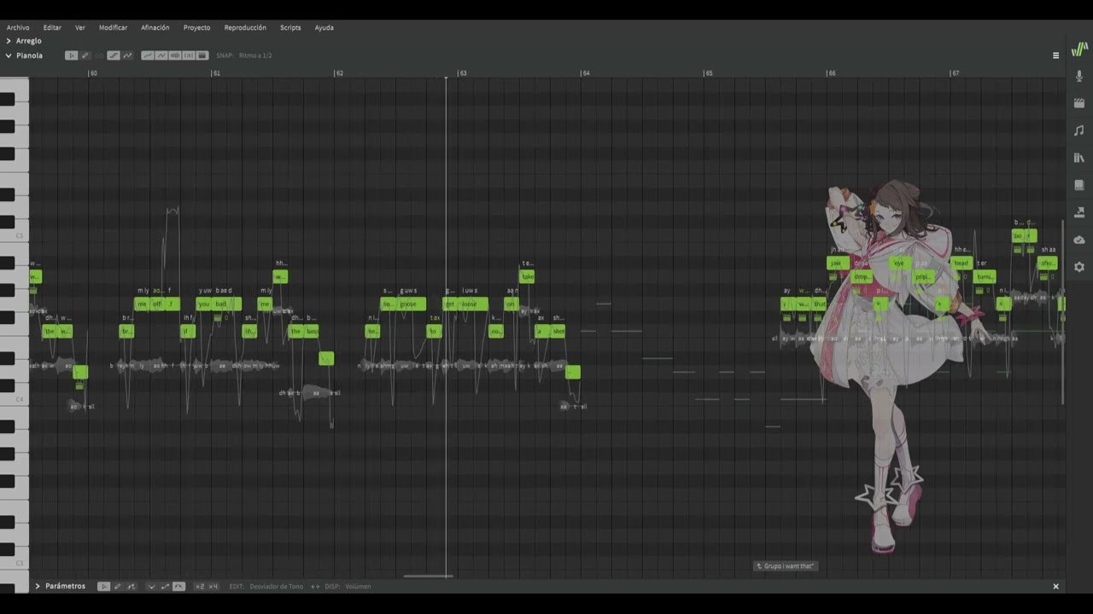This screenshot has height=614, width=1093.
Task: Open the Scripts menu
Action: [290, 27]
